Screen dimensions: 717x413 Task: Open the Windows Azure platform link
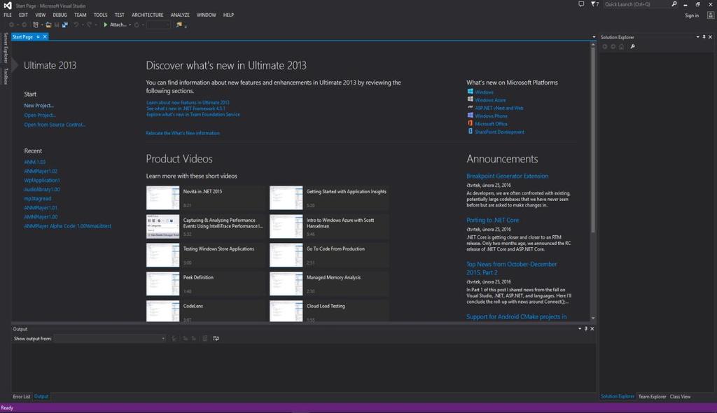(x=490, y=100)
